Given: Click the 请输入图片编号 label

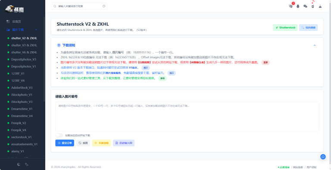Looking at the screenshot, I should [66, 96].
